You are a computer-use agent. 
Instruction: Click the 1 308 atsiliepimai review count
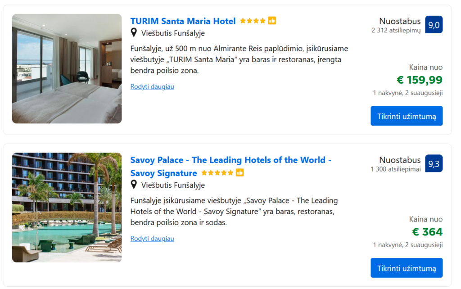pyautogui.click(x=396, y=169)
